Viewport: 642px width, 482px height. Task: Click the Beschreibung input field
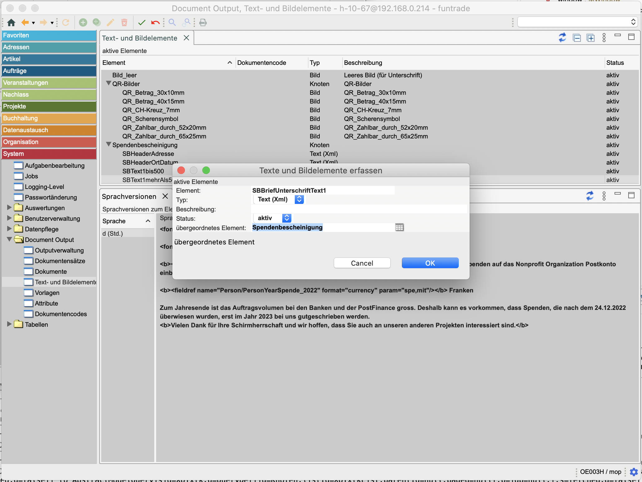(x=359, y=209)
